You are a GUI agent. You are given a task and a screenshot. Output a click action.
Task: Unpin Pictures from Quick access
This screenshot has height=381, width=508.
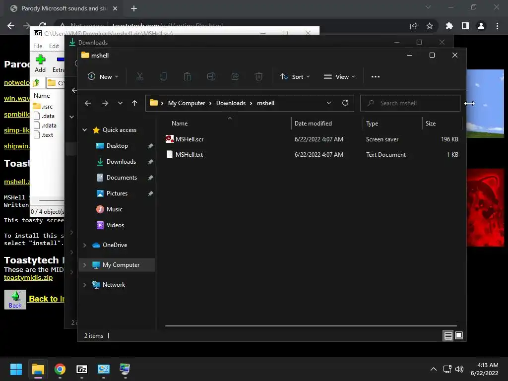(x=150, y=193)
